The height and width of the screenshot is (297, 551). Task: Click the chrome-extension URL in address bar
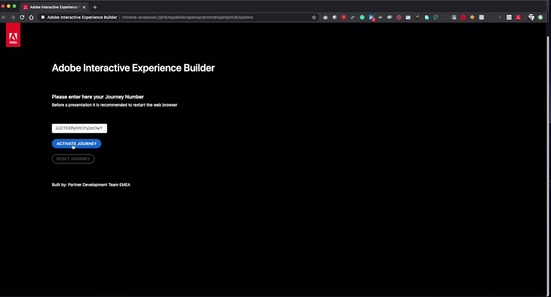pos(187,17)
